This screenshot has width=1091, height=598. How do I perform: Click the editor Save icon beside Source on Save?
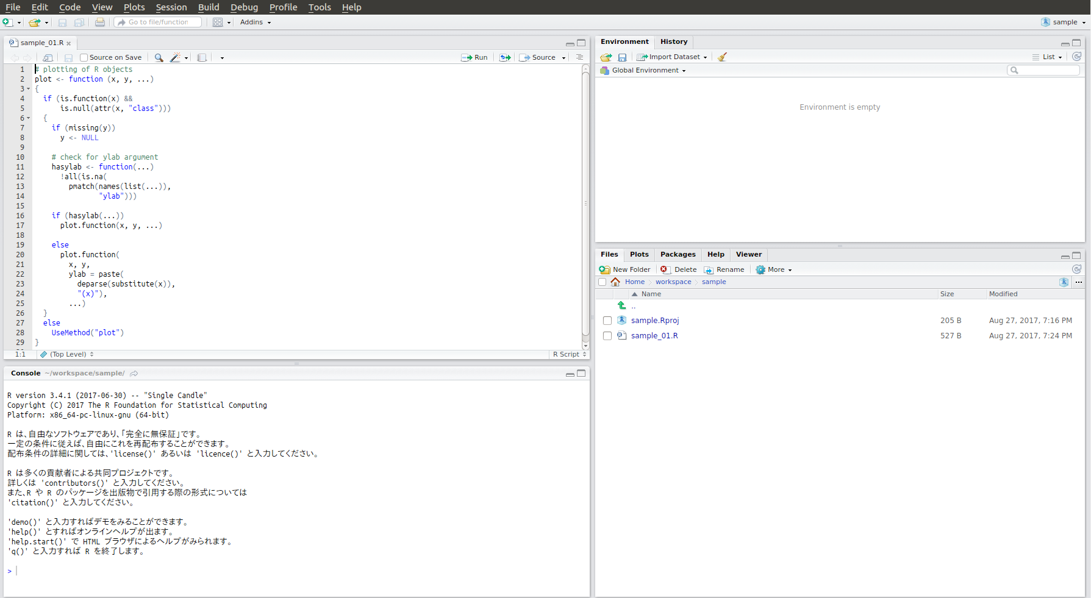[68, 57]
